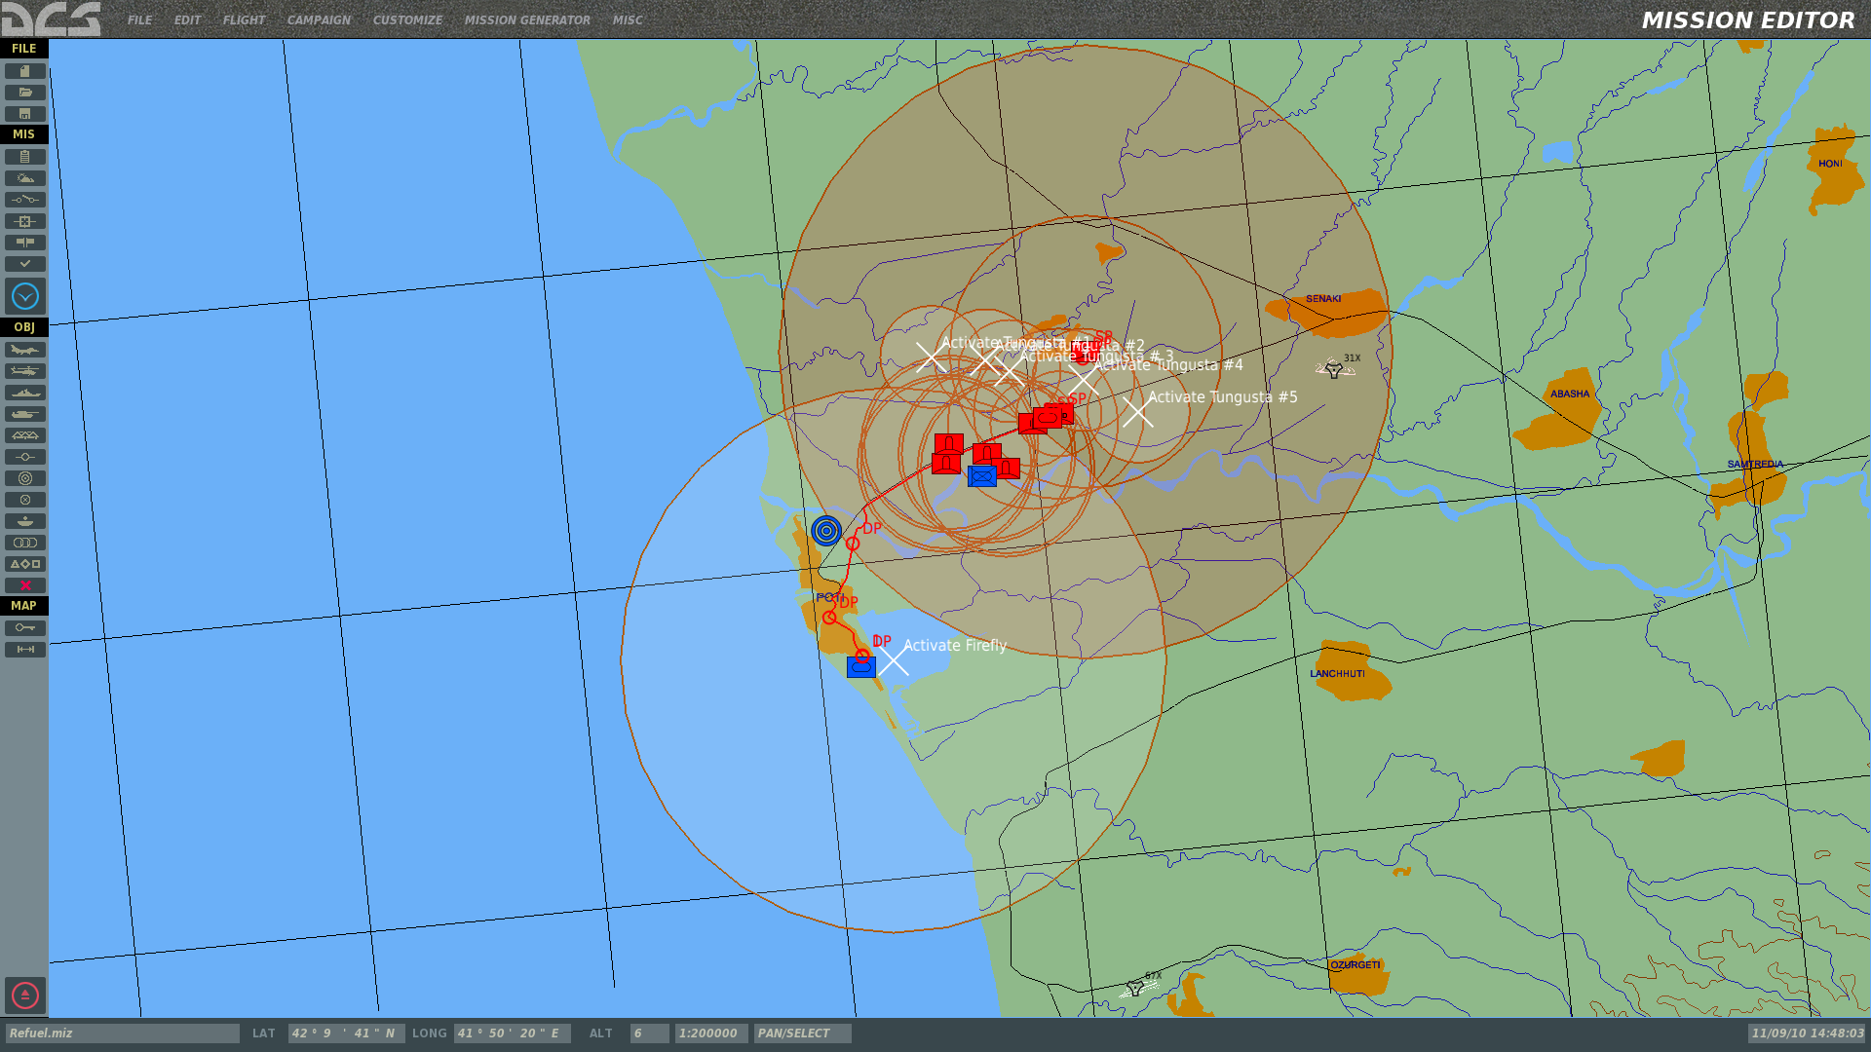
Task: Open the EDIT menu
Action: click(187, 19)
